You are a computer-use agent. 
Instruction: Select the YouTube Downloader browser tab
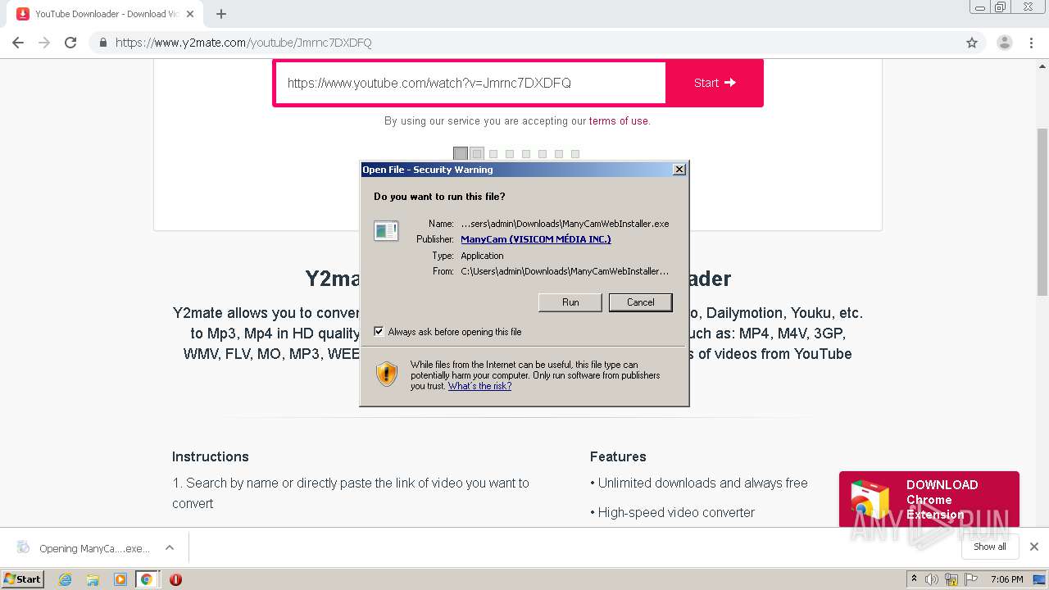click(x=105, y=14)
